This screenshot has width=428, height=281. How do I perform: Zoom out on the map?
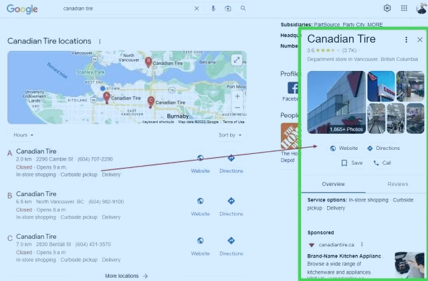pos(237,108)
